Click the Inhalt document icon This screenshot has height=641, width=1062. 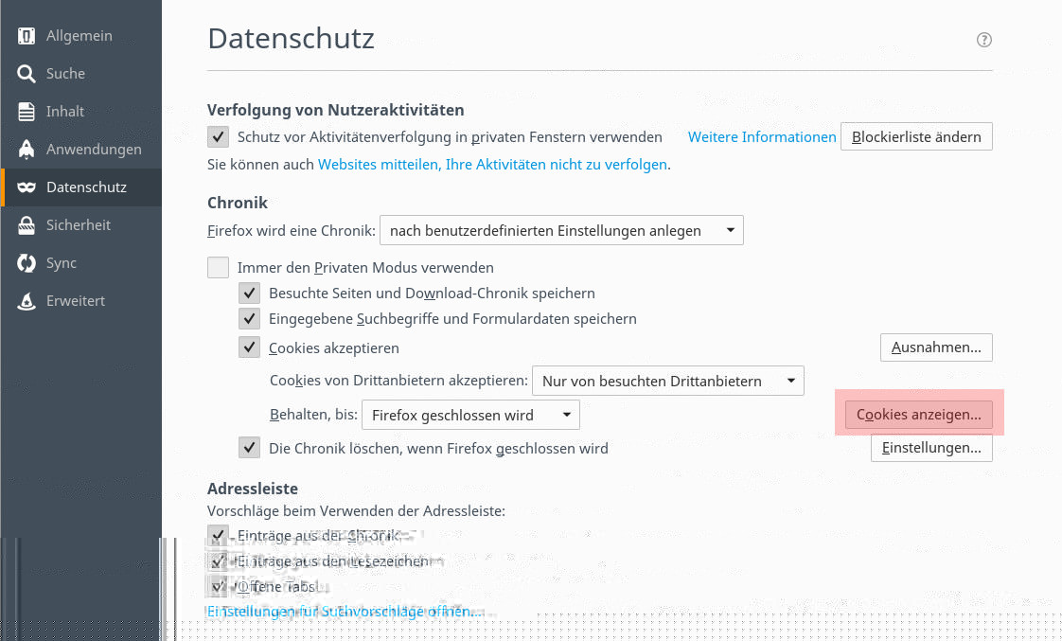coord(27,112)
